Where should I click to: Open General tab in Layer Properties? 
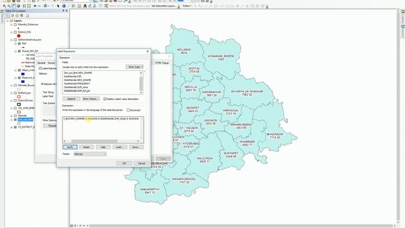pos(41,63)
